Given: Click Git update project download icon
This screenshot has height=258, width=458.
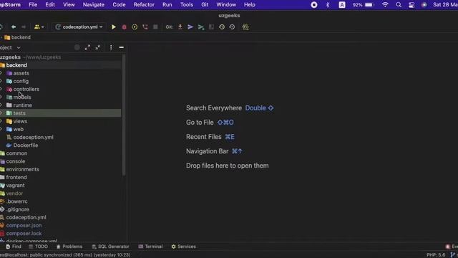Looking at the screenshot, I should pos(180,27).
